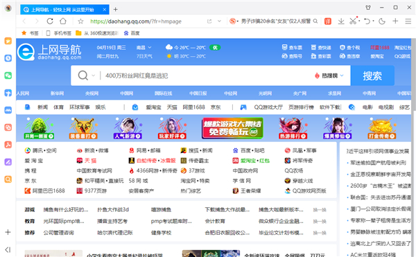The height and width of the screenshot is (257, 416).
Task: Open the 京东 shopping tab link
Action: 216,107
